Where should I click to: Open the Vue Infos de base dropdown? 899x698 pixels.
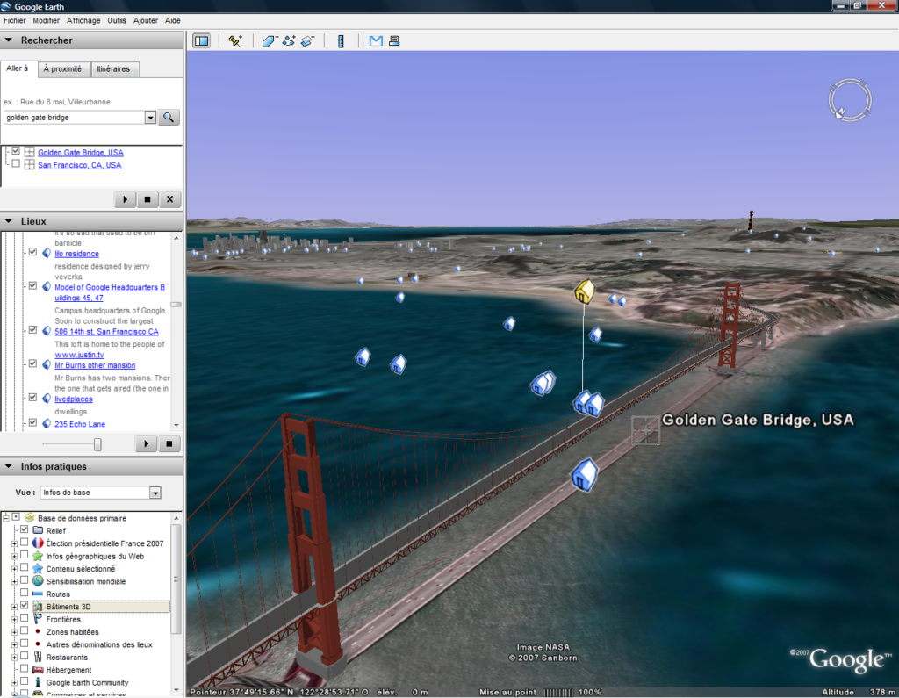click(x=155, y=493)
